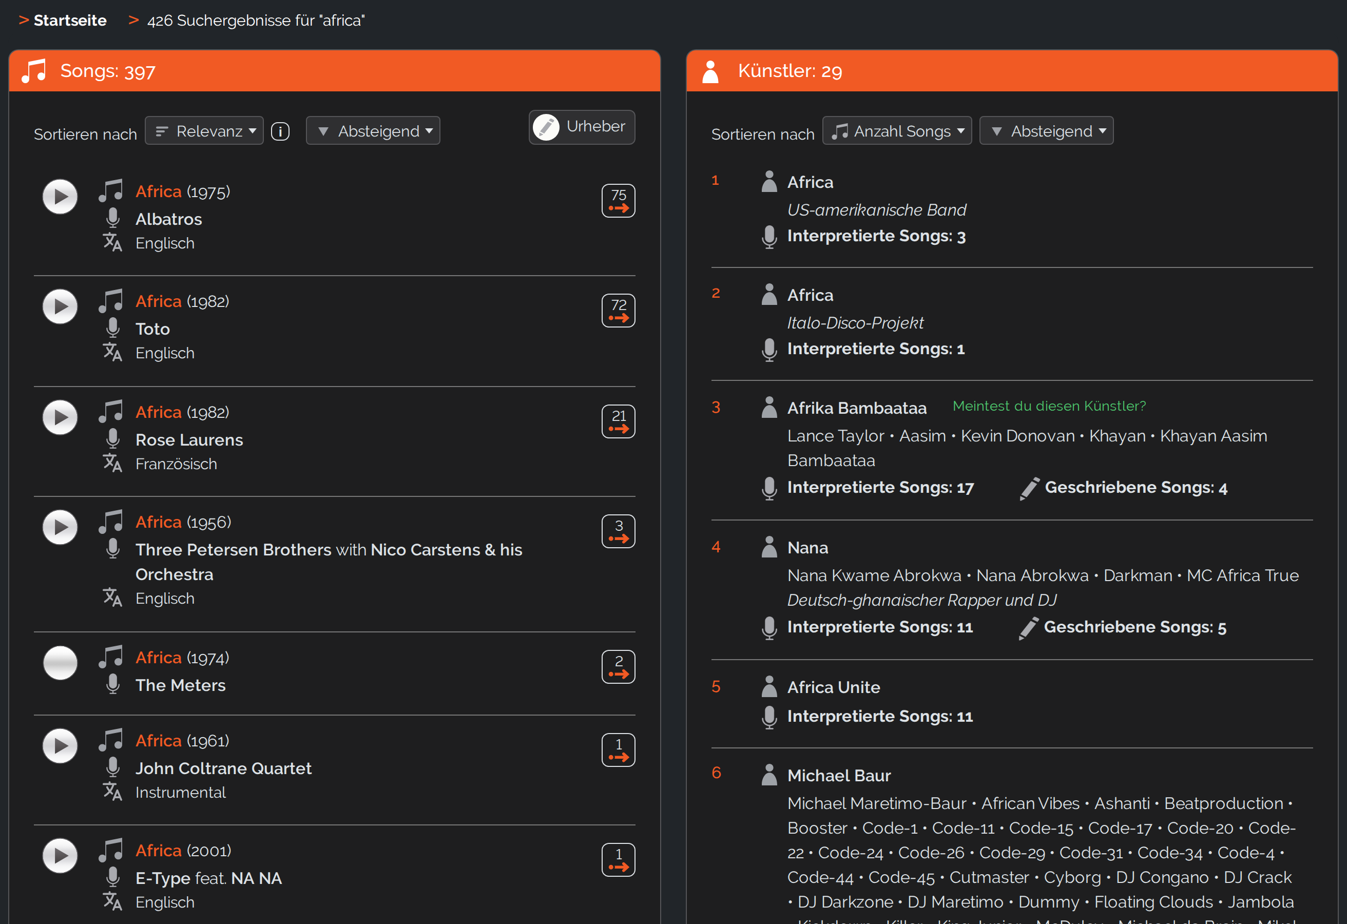This screenshot has height=924, width=1347.
Task: Open the E-Type artist link
Action: click(x=163, y=878)
